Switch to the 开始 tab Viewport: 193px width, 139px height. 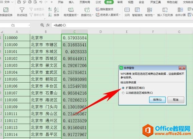[x=61, y=2]
